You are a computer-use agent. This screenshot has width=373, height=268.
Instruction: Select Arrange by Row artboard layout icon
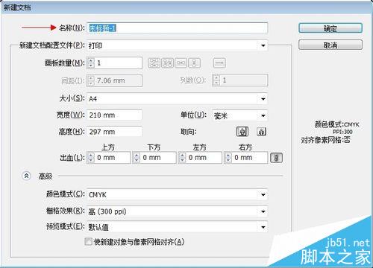pos(181,63)
